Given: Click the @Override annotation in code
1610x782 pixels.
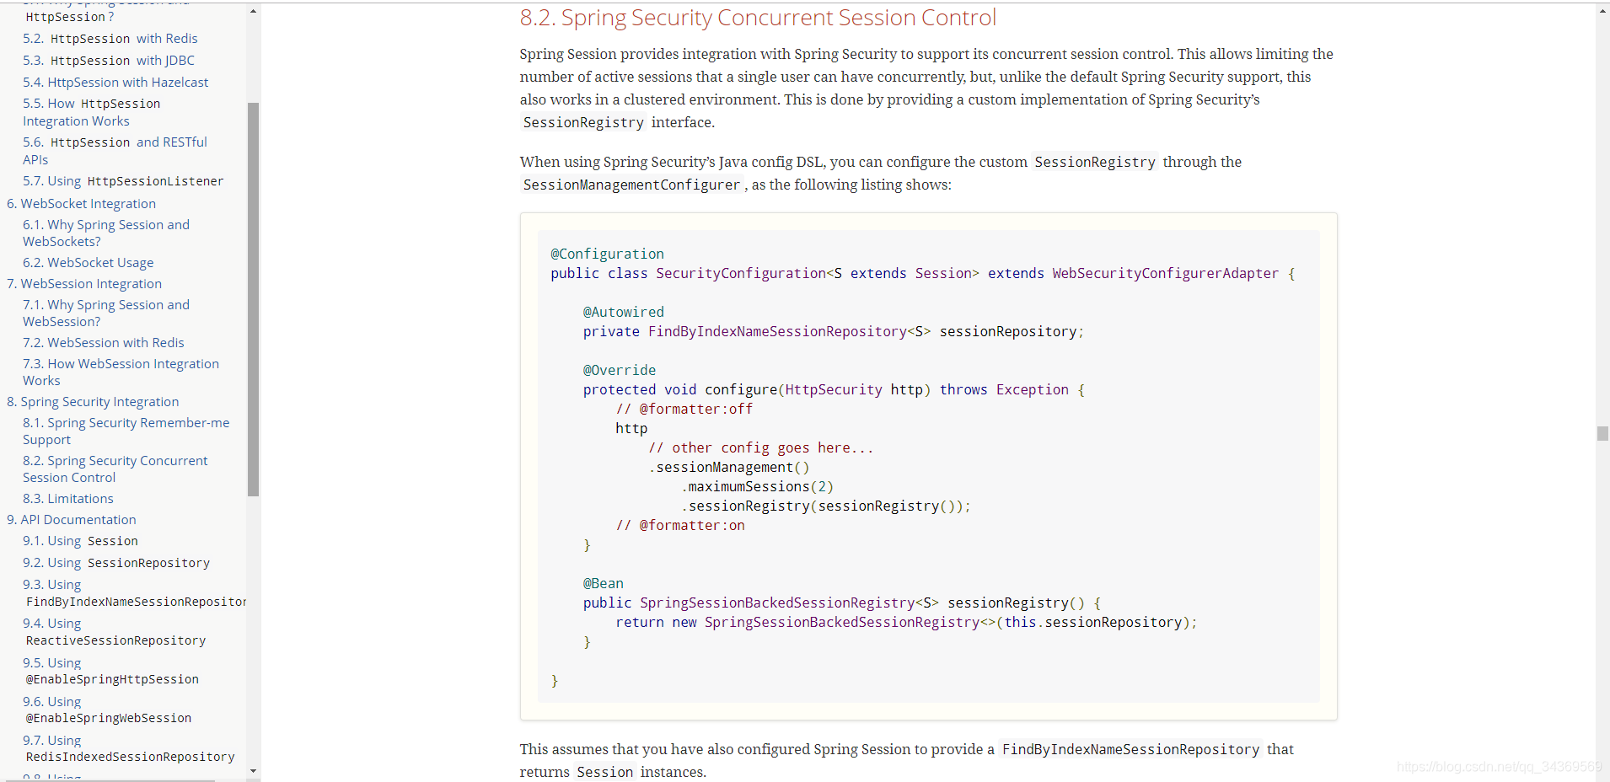Looking at the screenshot, I should point(620,370).
